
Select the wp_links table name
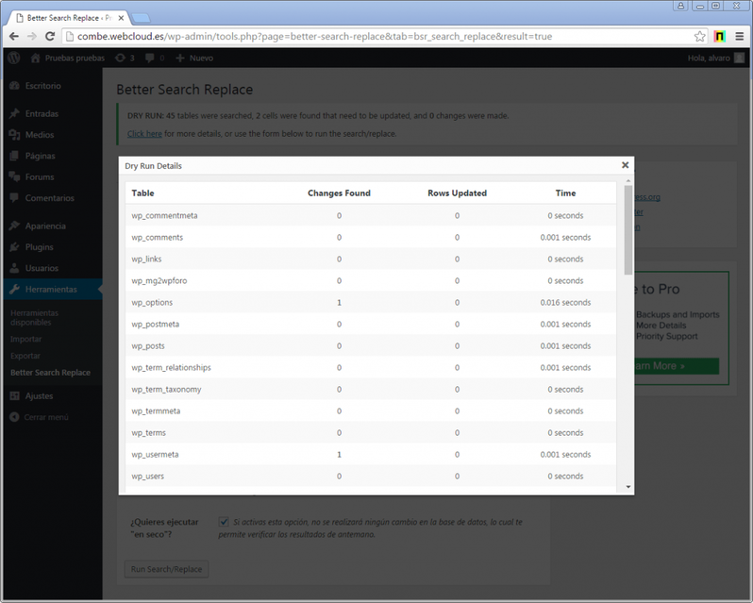pos(146,260)
